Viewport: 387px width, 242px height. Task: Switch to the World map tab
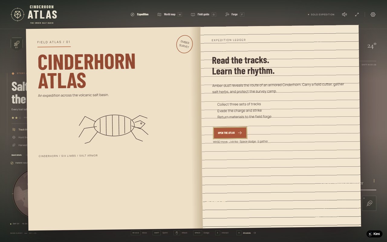(x=170, y=15)
